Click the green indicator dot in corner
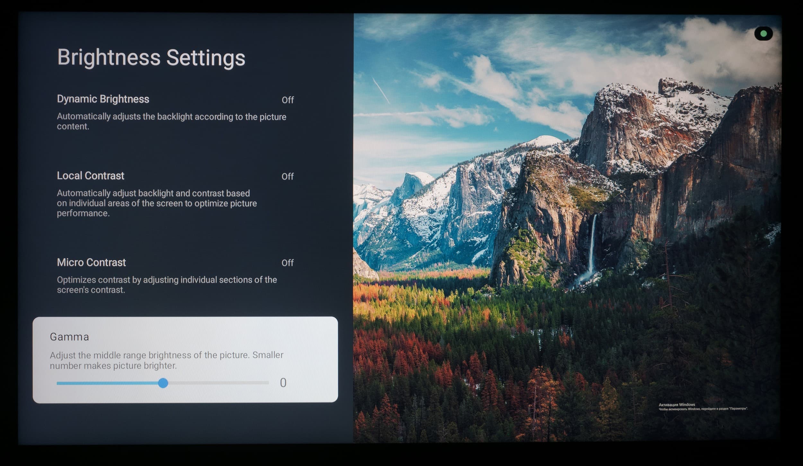Viewport: 803px width, 466px height. 764,33
